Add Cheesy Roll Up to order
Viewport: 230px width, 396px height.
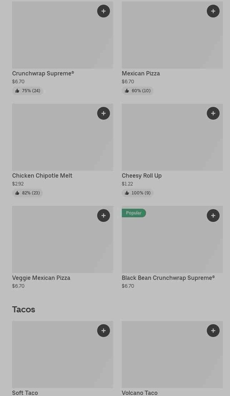coord(213,113)
